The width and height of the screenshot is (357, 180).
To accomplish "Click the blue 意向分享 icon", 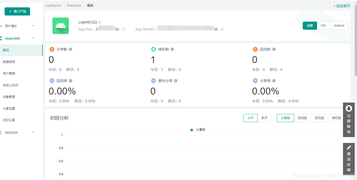I will coord(154,81).
